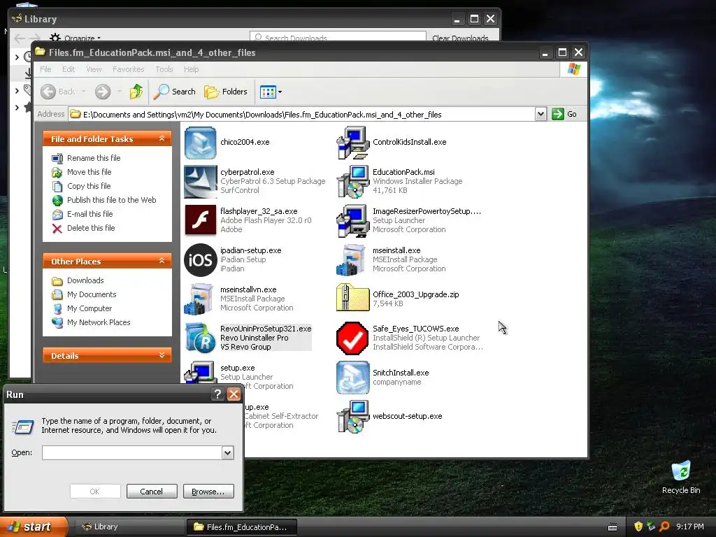Select the chico2004.exe file icon
This screenshot has height=537, width=716.
click(200, 143)
